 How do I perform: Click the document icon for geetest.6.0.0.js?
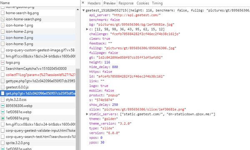[x=2, y=87]
